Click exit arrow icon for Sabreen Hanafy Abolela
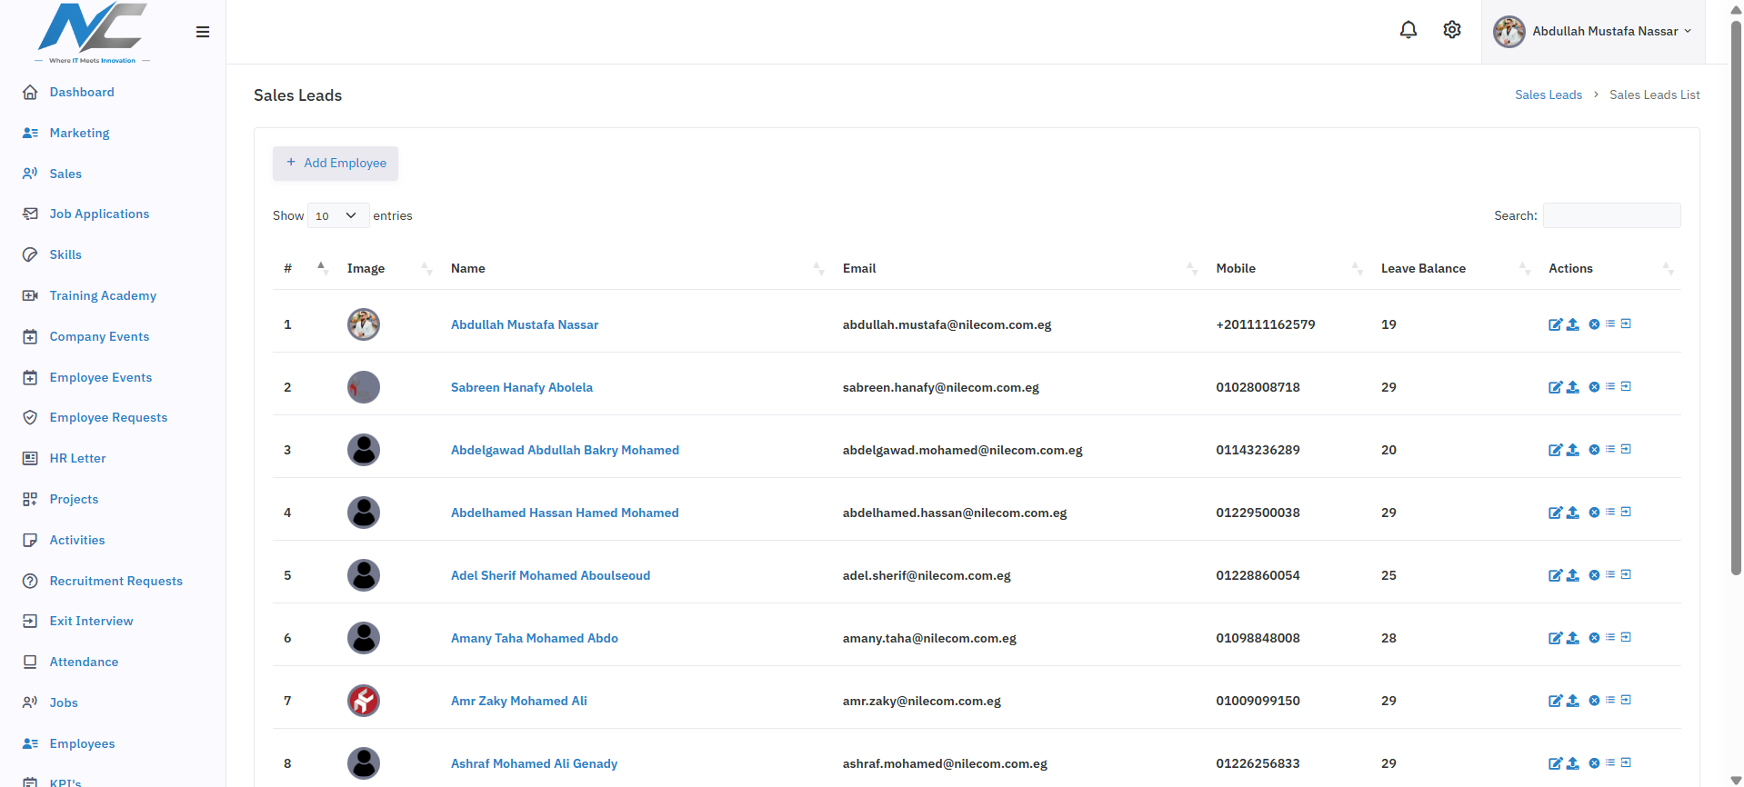Screen dimensions: 1744x787 (x=1626, y=386)
